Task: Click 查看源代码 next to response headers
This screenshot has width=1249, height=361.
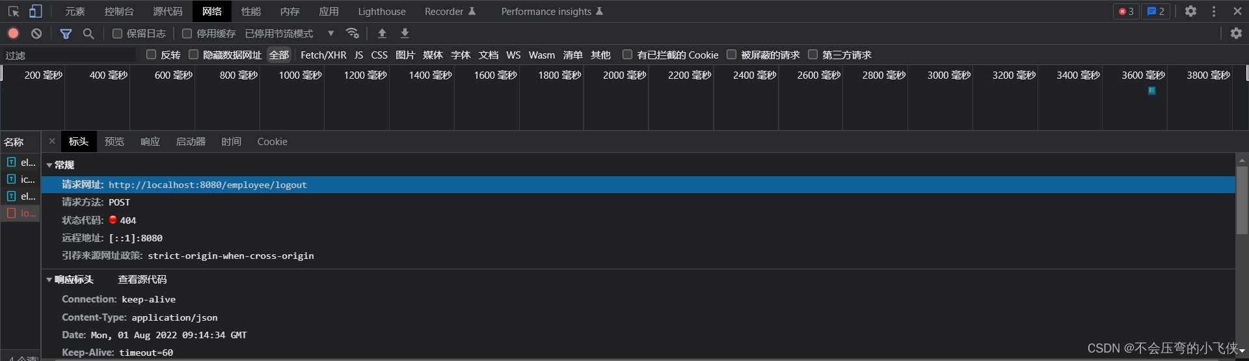Action: coord(142,280)
